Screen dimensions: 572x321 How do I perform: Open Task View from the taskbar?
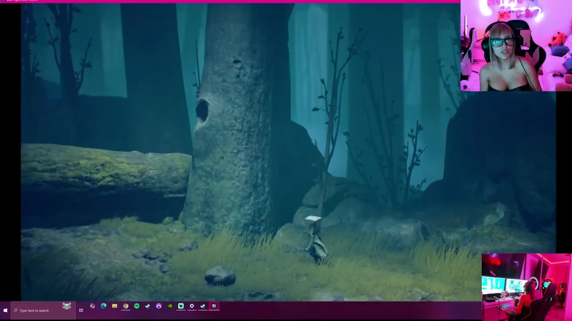[x=81, y=310]
